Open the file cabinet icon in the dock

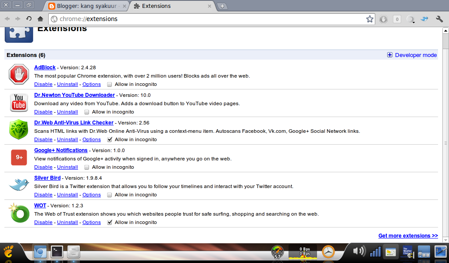click(74, 252)
